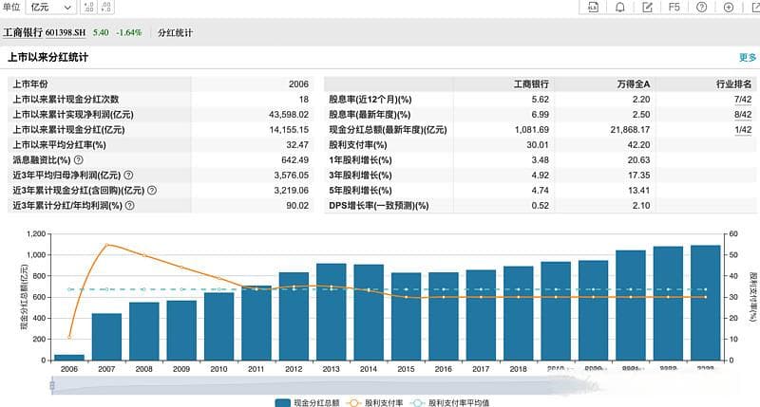Click the value 3,576.05
This screenshot has height=407, width=760.
(292, 176)
